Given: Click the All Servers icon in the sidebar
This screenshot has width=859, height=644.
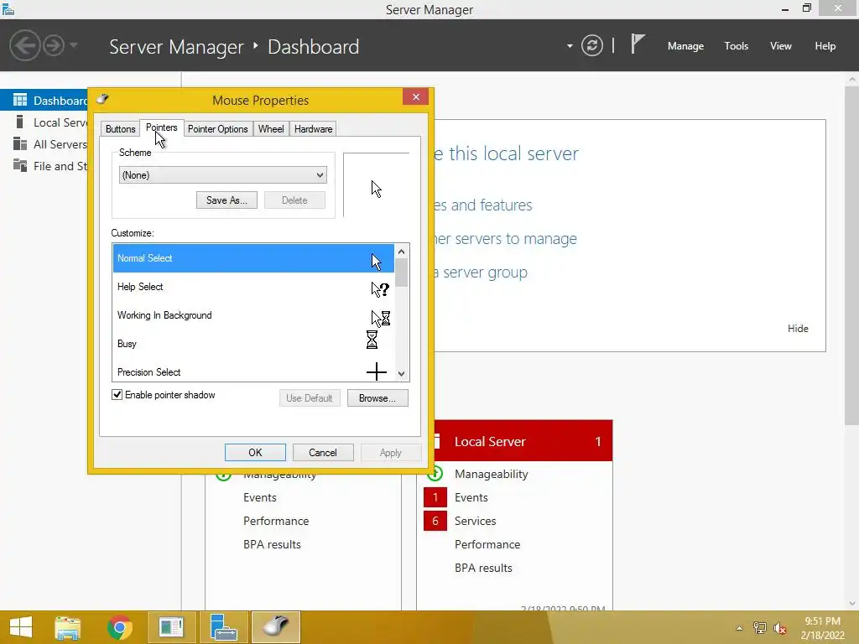Looking at the screenshot, I should (20, 143).
